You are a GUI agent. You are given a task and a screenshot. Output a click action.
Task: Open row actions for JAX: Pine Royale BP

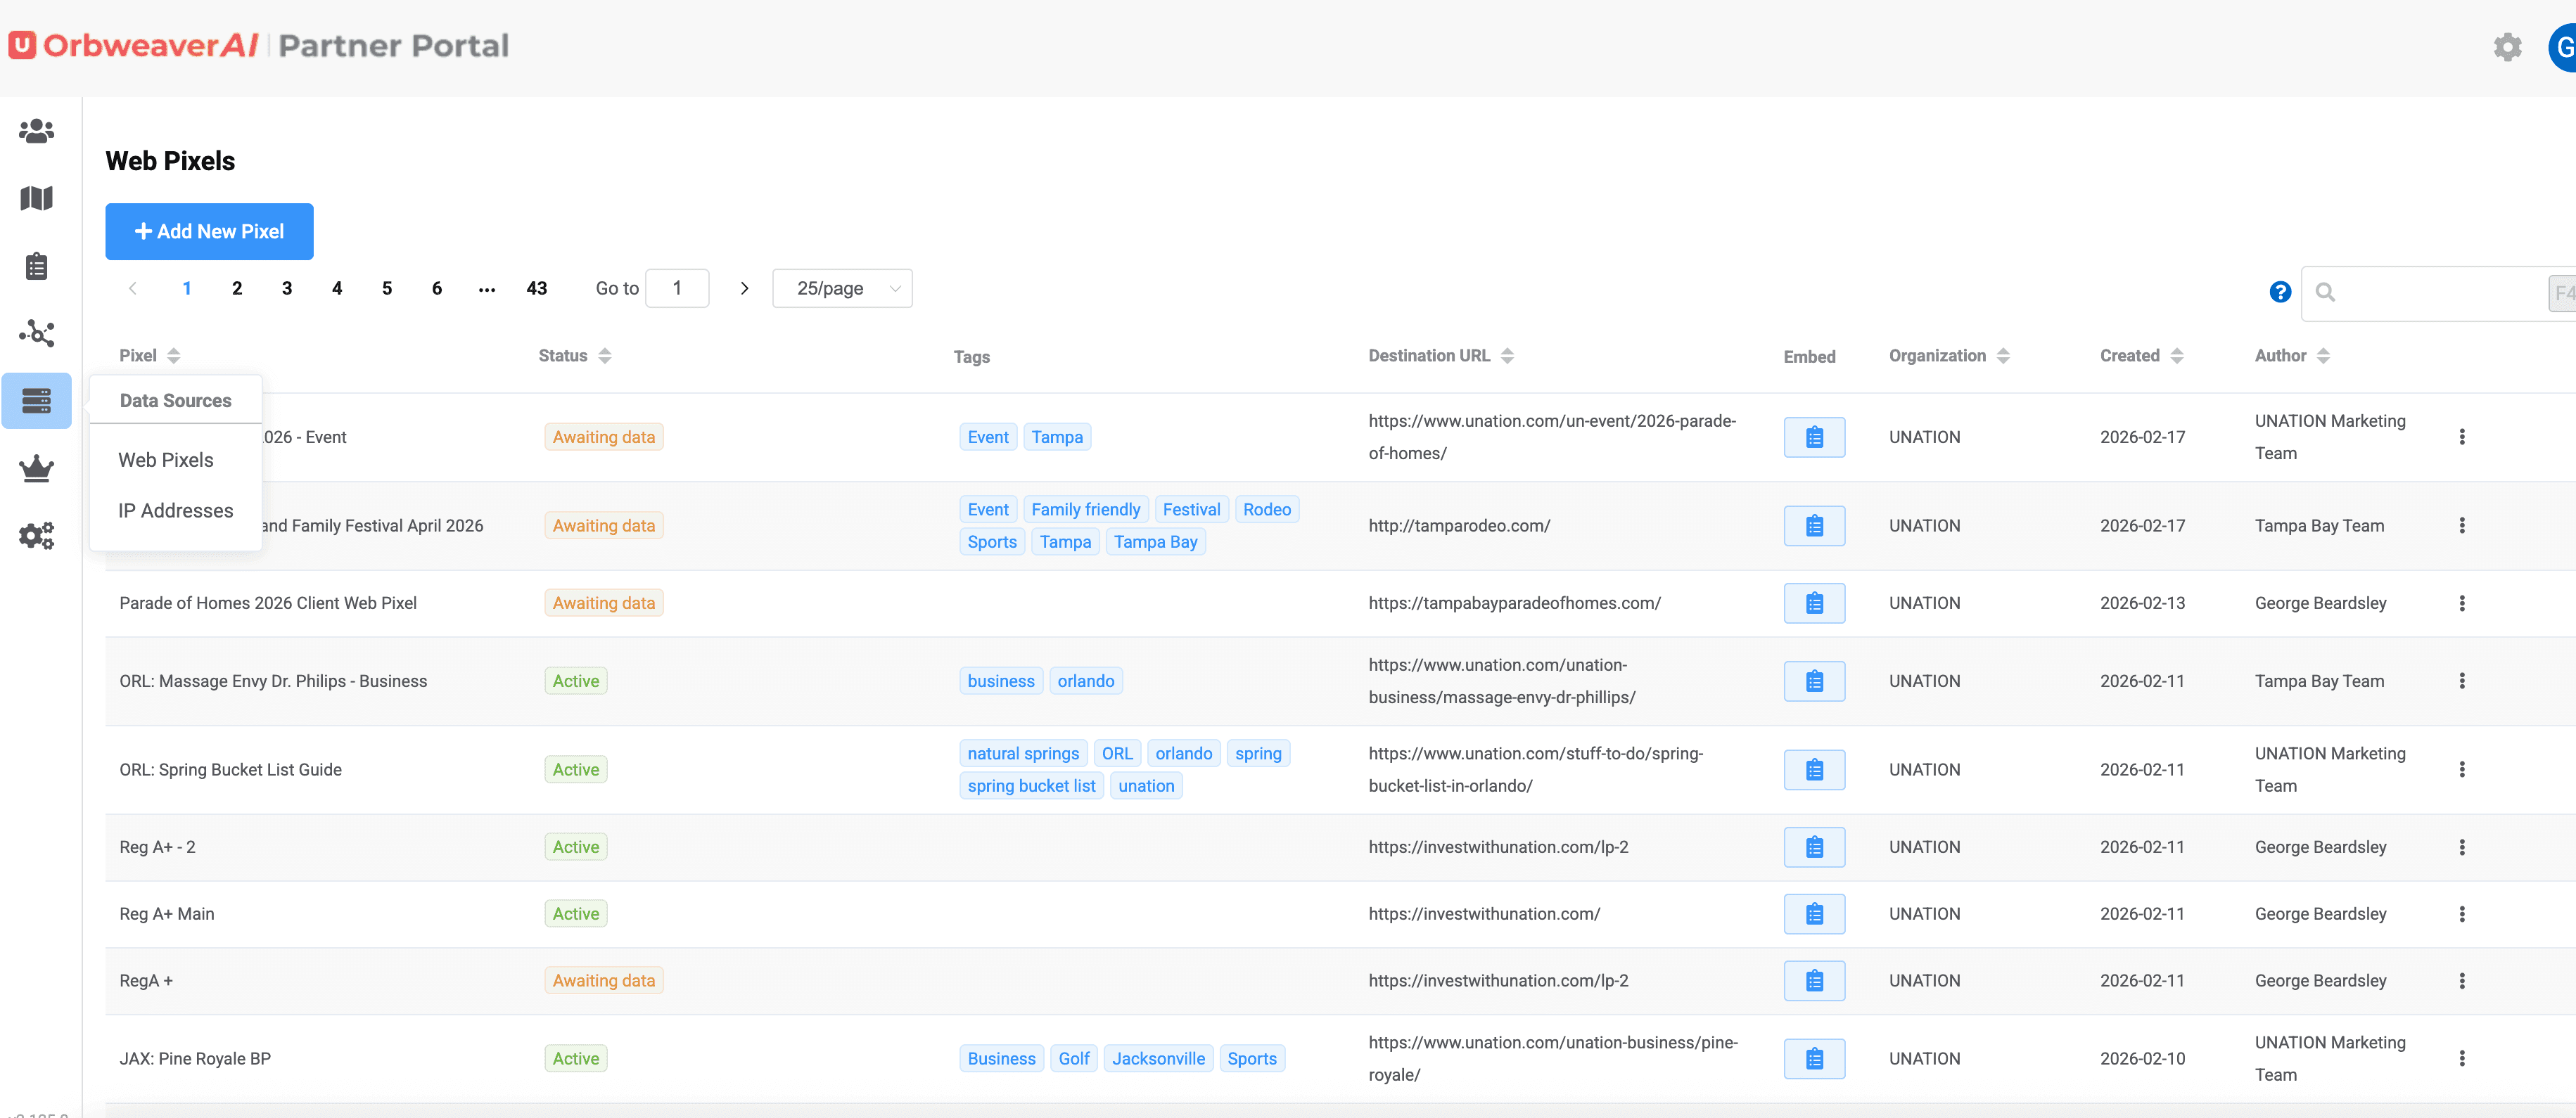[x=2461, y=1058]
